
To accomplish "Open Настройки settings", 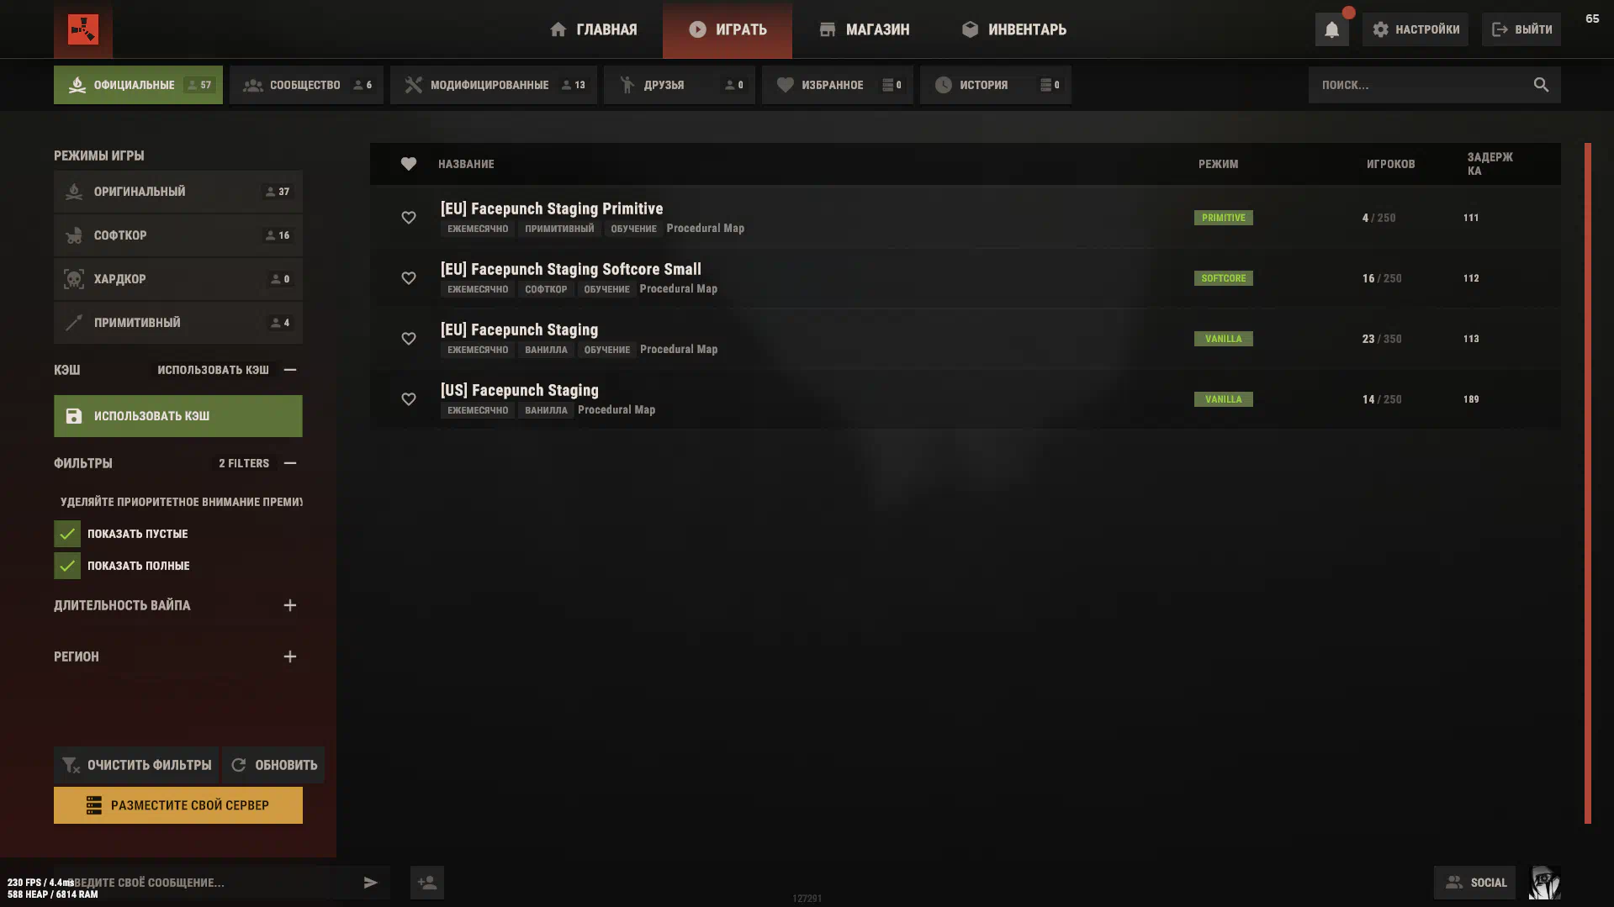I will [x=1416, y=29].
